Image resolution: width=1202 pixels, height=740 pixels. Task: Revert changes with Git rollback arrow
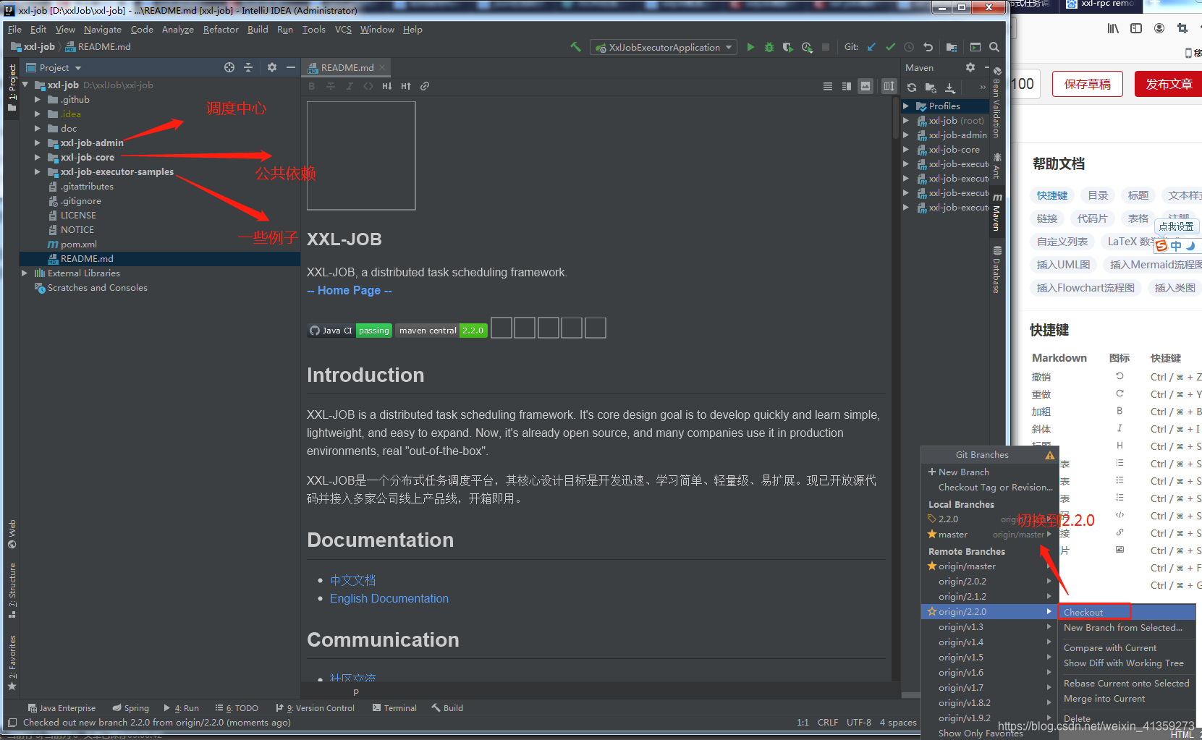pos(928,47)
